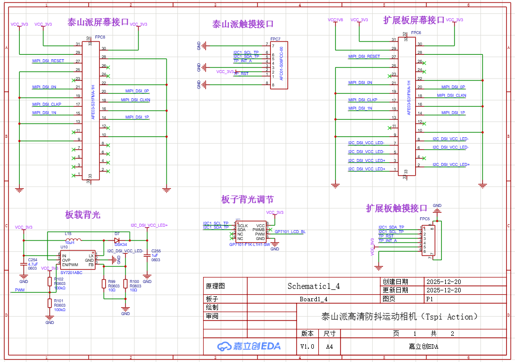
Task: Click resistor R99 symbol
Action: (104, 283)
